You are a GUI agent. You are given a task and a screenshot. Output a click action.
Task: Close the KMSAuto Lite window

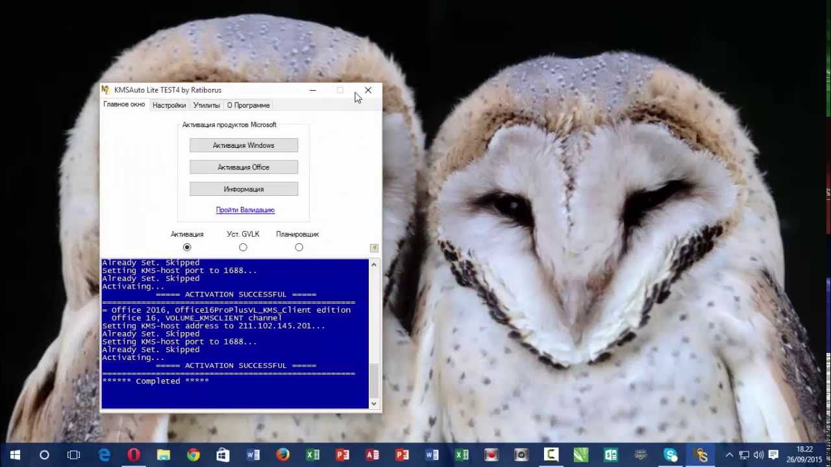tap(368, 90)
